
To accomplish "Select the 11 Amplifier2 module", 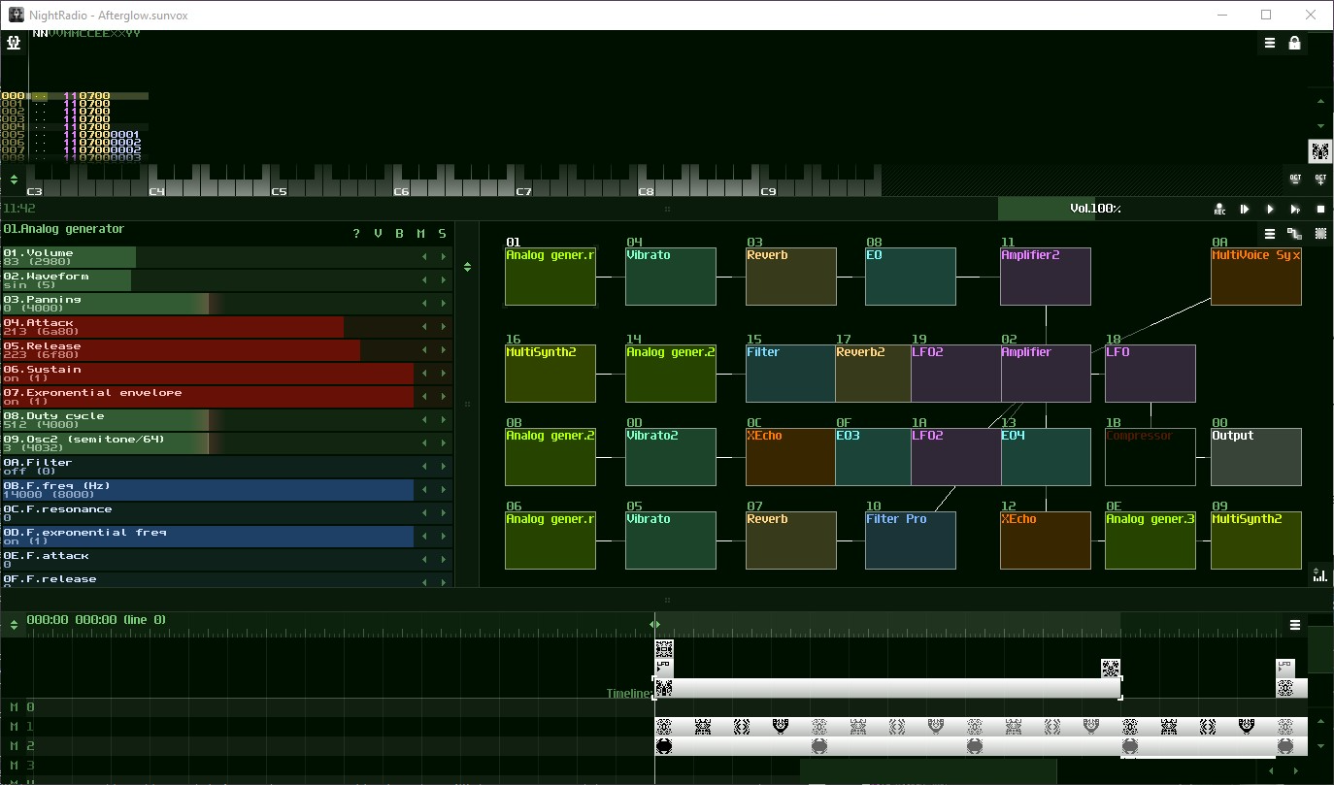I will [1046, 277].
